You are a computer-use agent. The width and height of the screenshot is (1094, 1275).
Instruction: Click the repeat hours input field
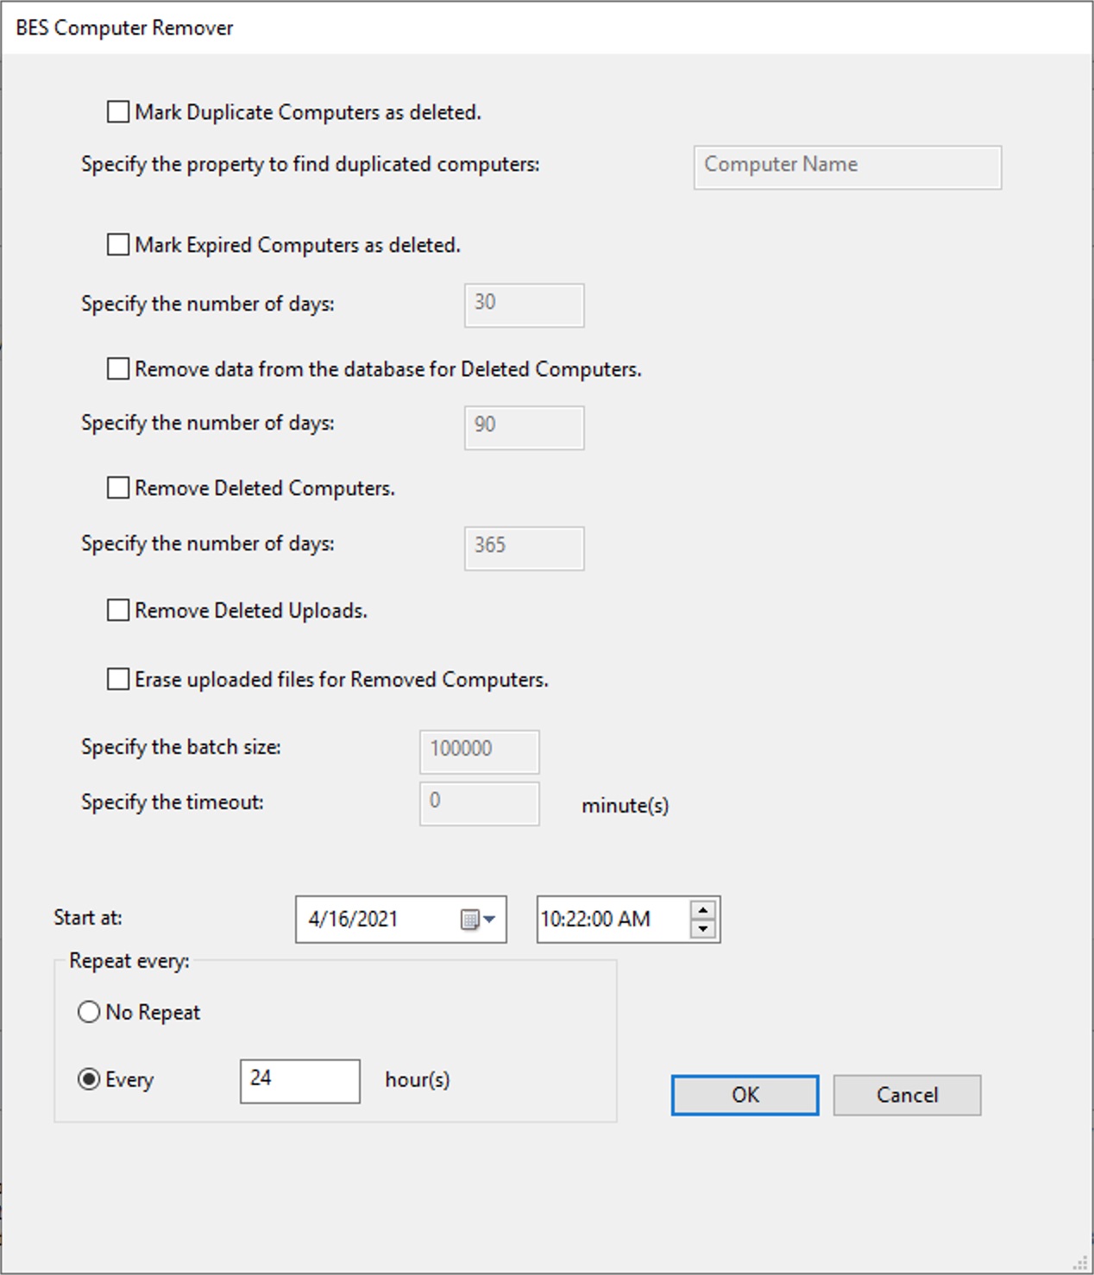299,1081
